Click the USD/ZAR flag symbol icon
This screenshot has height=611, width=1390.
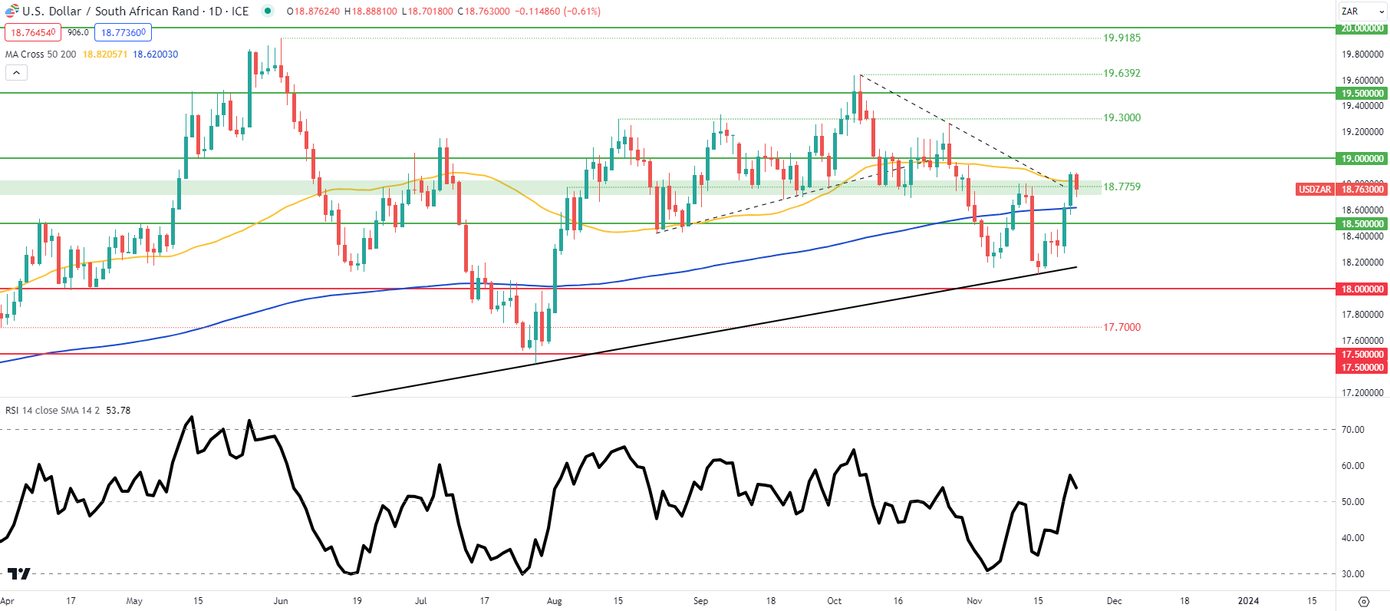(12, 11)
